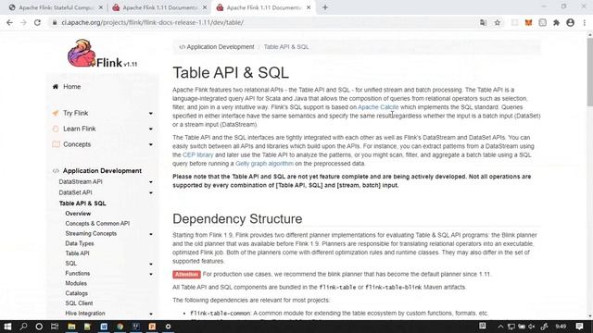593x333 pixels.
Task: Show hidden tray icons with the chevron
Action: [500, 327]
